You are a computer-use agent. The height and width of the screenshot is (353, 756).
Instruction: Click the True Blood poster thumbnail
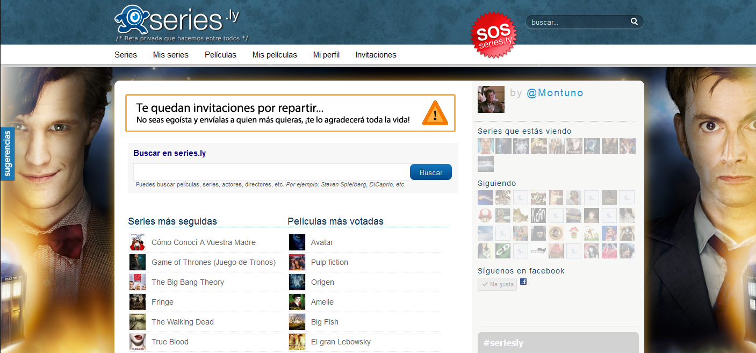pos(138,342)
